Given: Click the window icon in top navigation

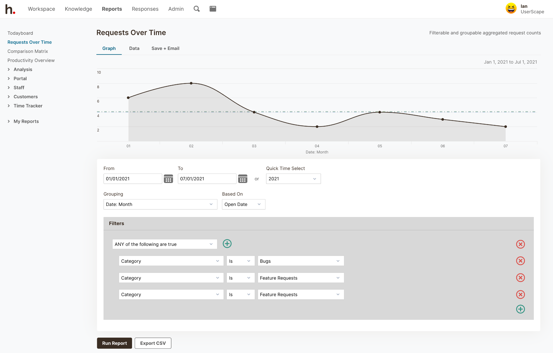Looking at the screenshot, I should pyautogui.click(x=213, y=9).
